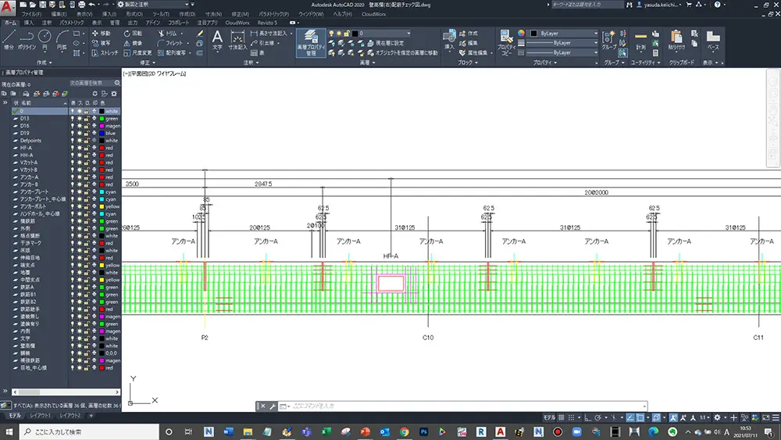Toggle the on/off bulb for layer アンカーA
The height and width of the screenshot is (440, 781).
click(72, 177)
